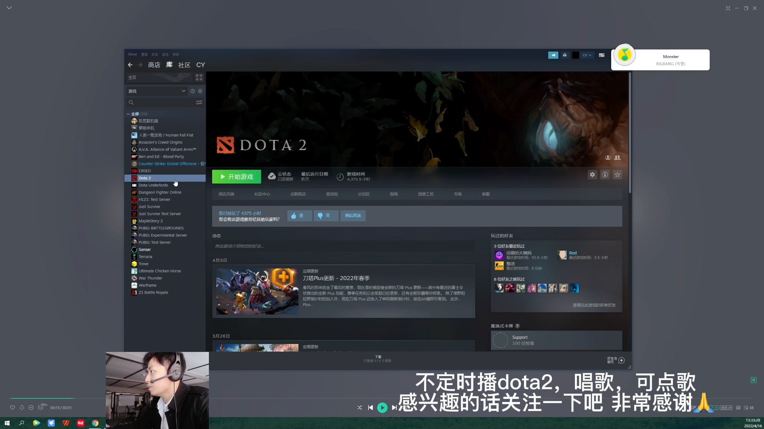764x429 pixels.
Task: Open the playlist queue showing 38
Action: [x=748, y=408]
